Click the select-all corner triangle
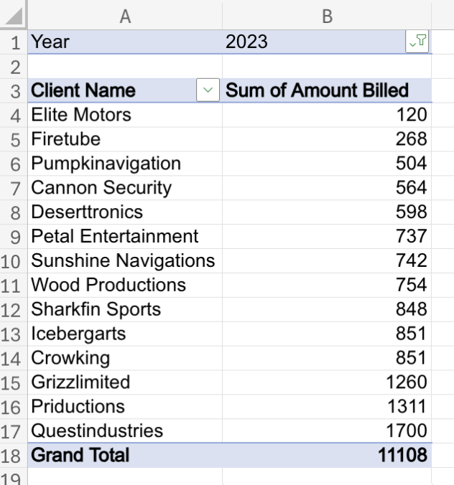The width and height of the screenshot is (454, 485). [x=14, y=16]
